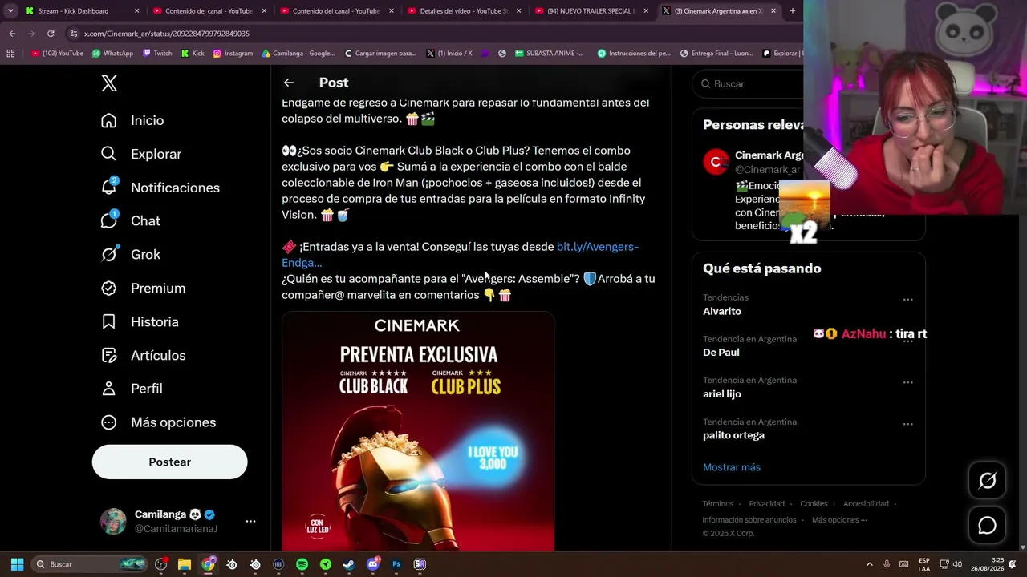Click the address bar URL
This screenshot has height=577, width=1027.
coord(167,34)
